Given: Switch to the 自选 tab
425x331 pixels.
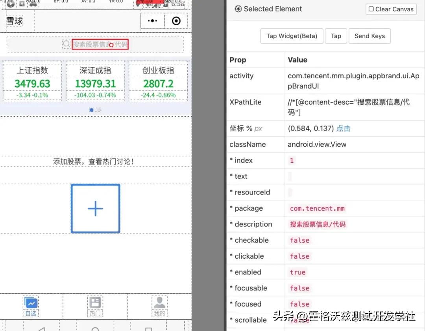Looking at the screenshot, I should 31,313.
